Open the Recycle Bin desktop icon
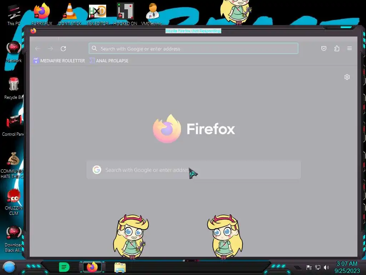 [14, 88]
